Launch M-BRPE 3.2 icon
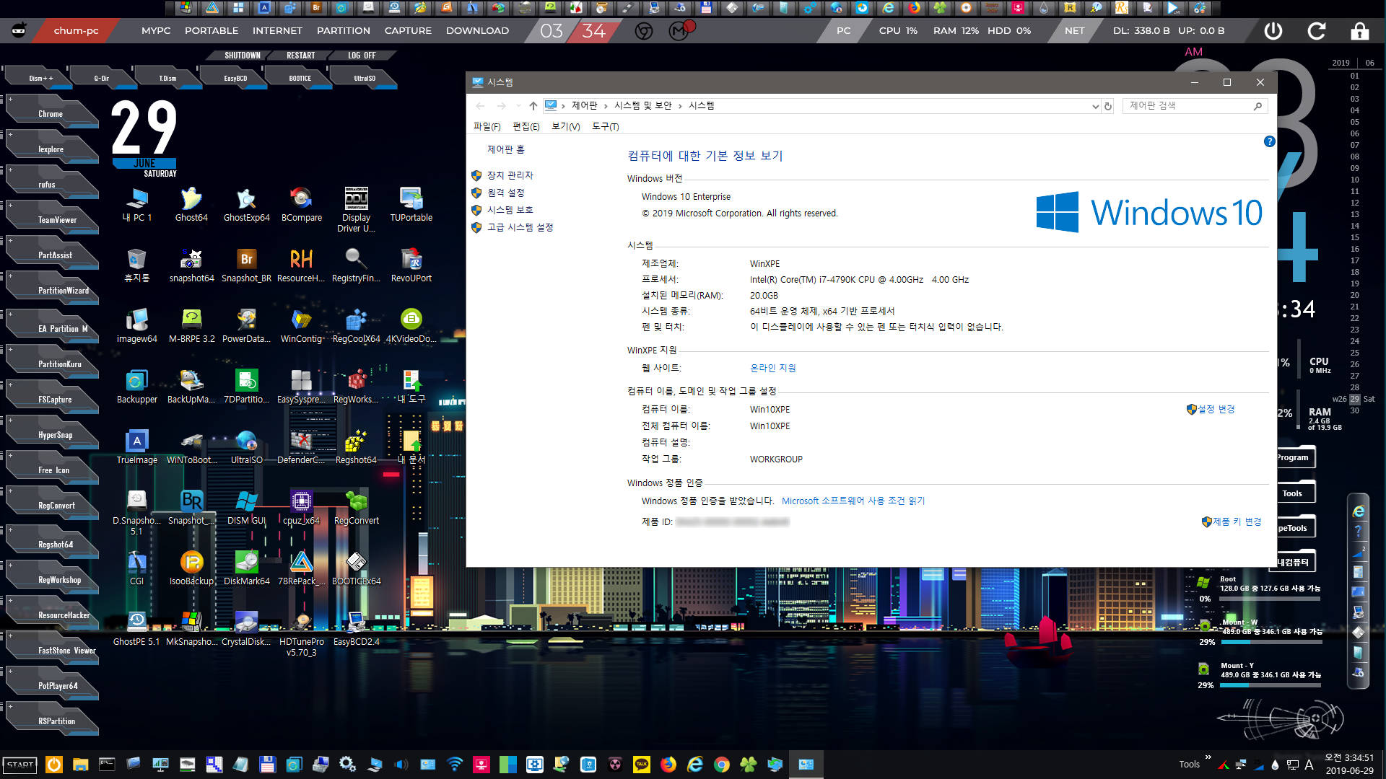 coord(191,325)
